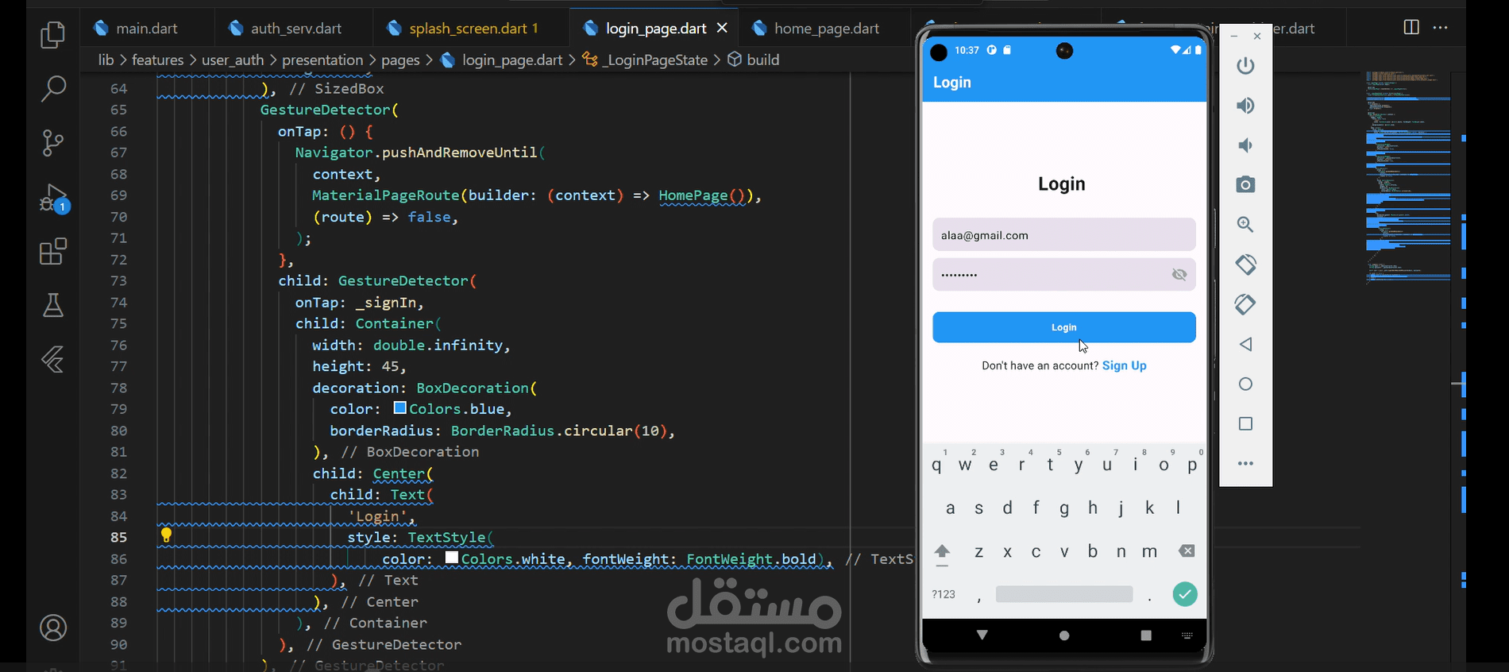Viewport: 1509px width, 672px height.
Task: Toggle the shift key on phone keyboard
Action: coord(942,553)
